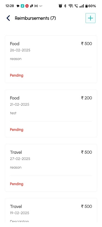Tap the back arrow icon
Viewport: 102px width, 227px height.
(x=8, y=18)
